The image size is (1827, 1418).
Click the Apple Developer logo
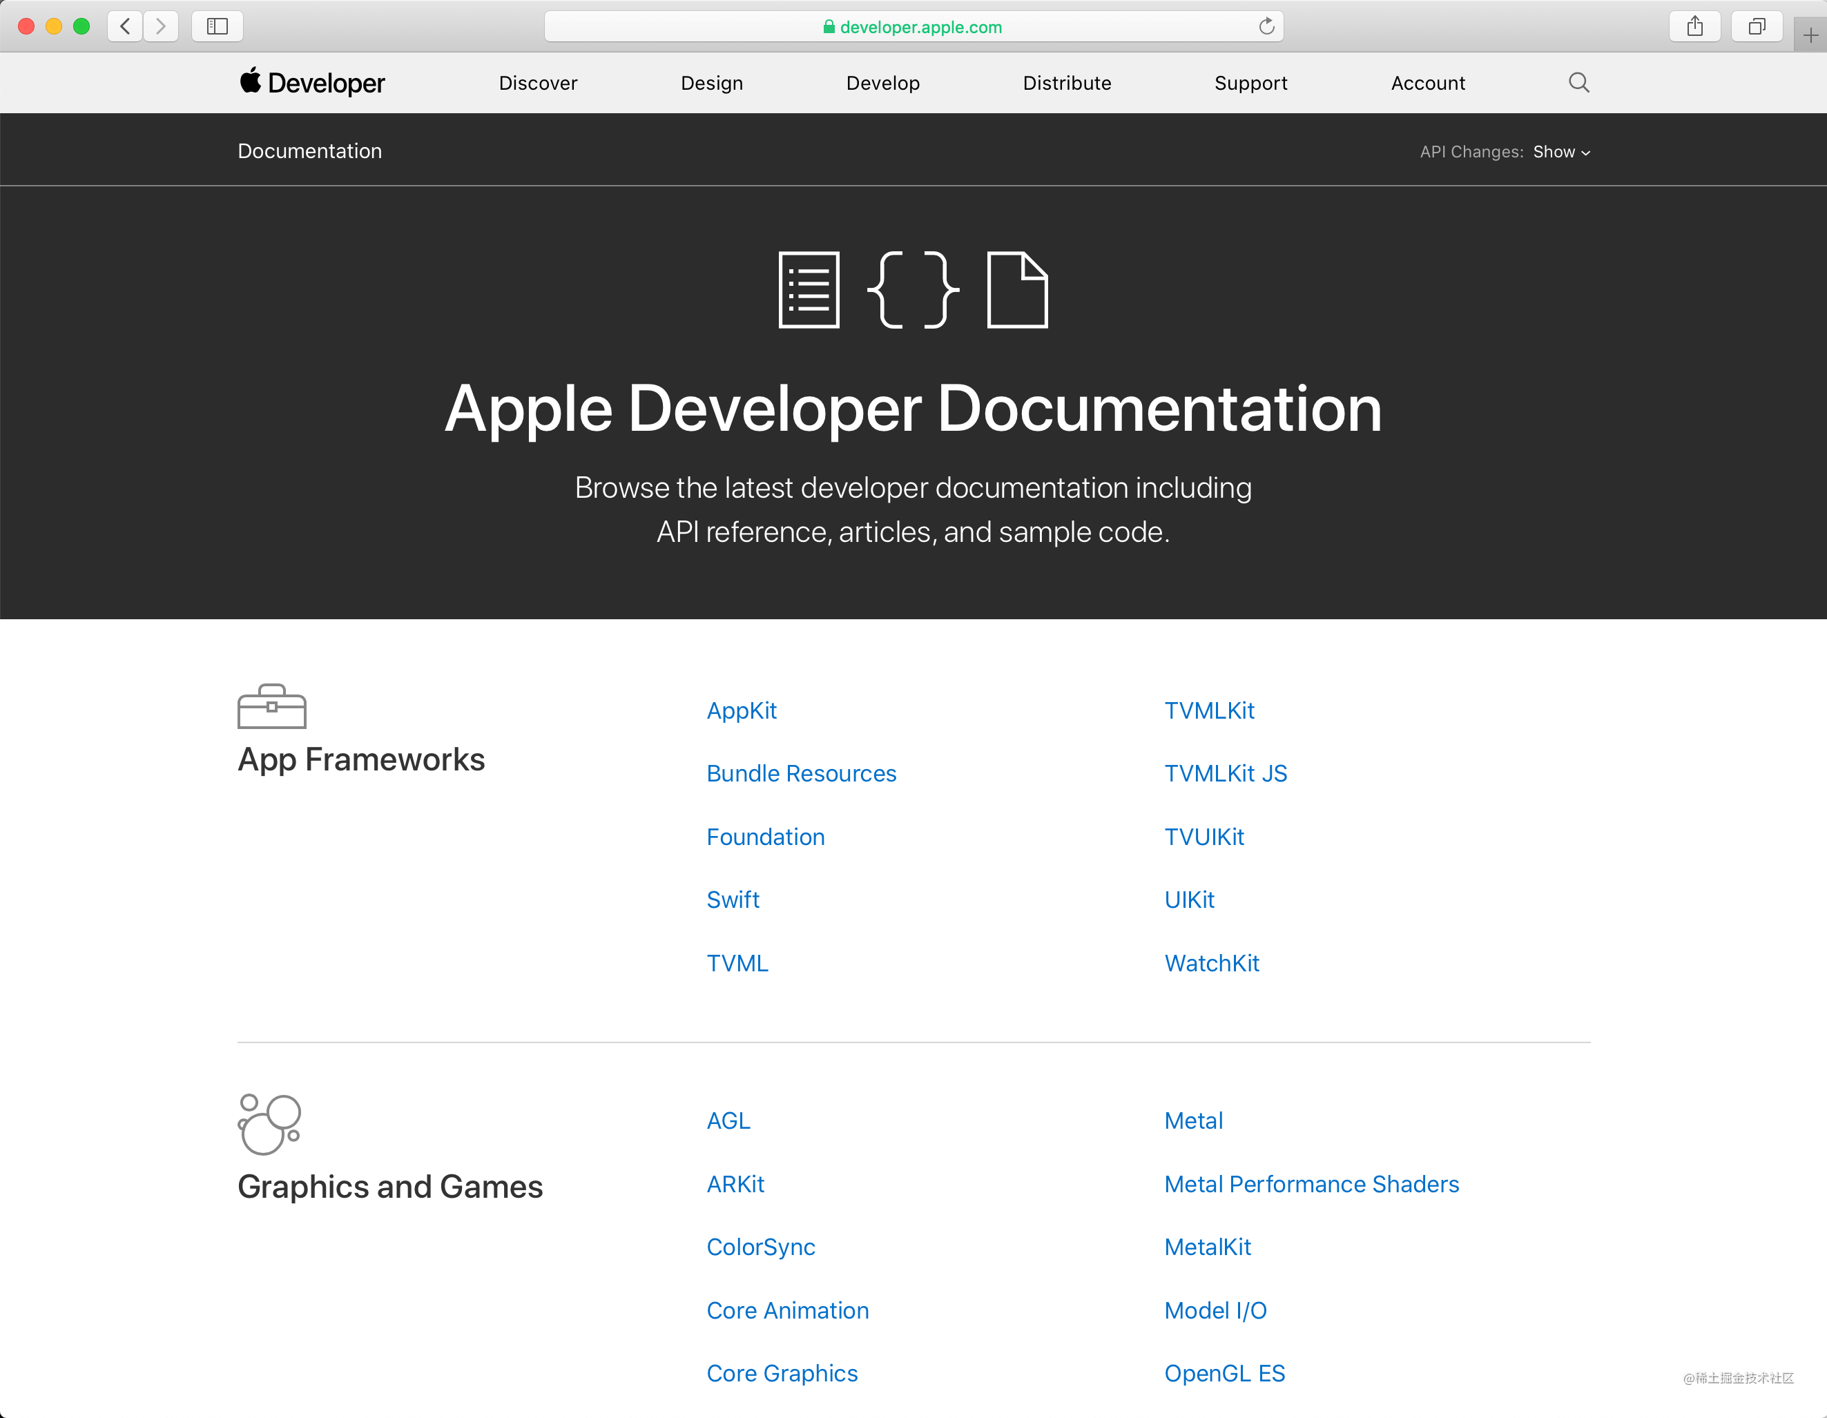coord(311,83)
